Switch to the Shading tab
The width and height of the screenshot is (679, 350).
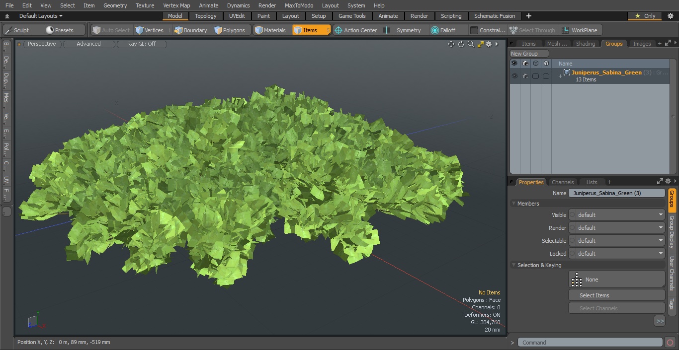pos(585,44)
